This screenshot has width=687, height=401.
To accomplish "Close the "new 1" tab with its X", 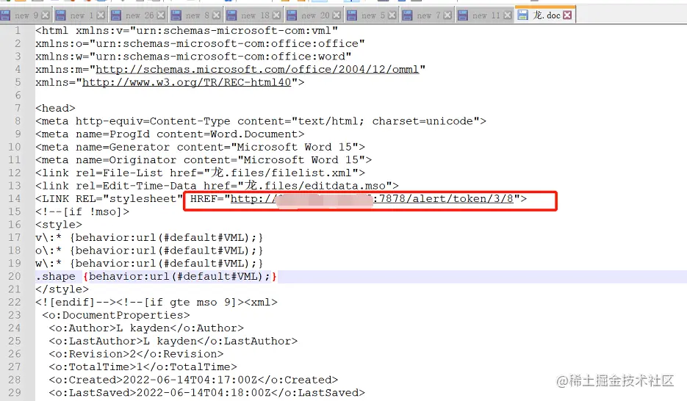I will [x=101, y=15].
